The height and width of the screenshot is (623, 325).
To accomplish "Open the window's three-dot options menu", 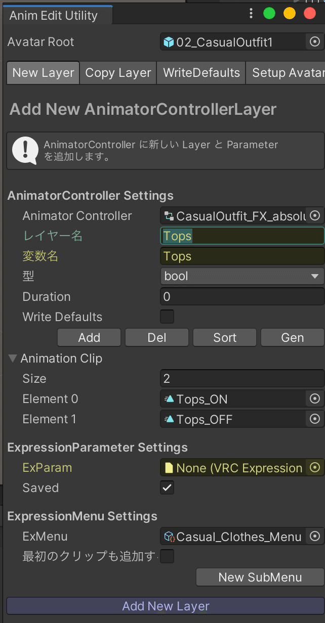I will (x=251, y=14).
